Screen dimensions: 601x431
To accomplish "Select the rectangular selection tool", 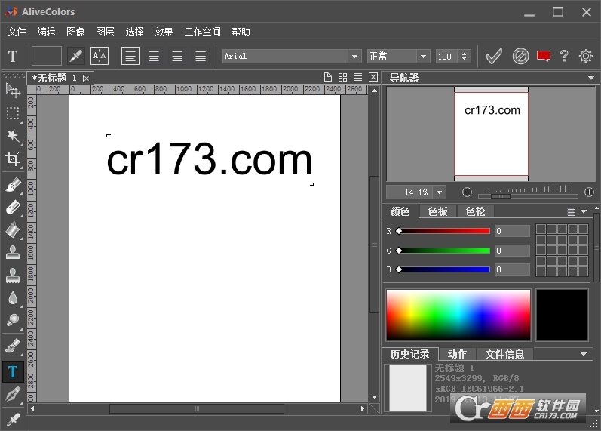I will (x=13, y=114).
